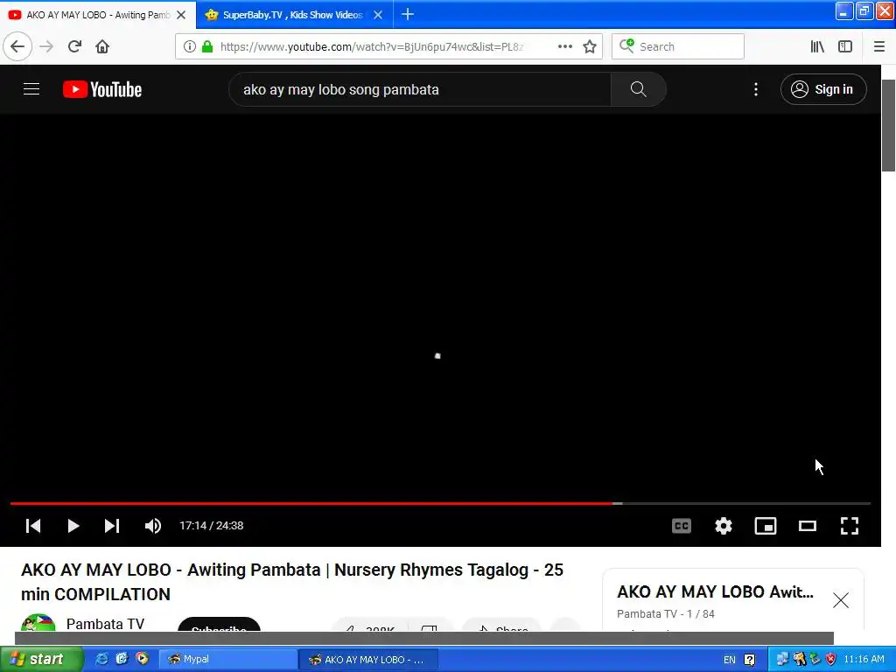
Task: Seek on the red video progress bar
Action: (x=440, y=503)
